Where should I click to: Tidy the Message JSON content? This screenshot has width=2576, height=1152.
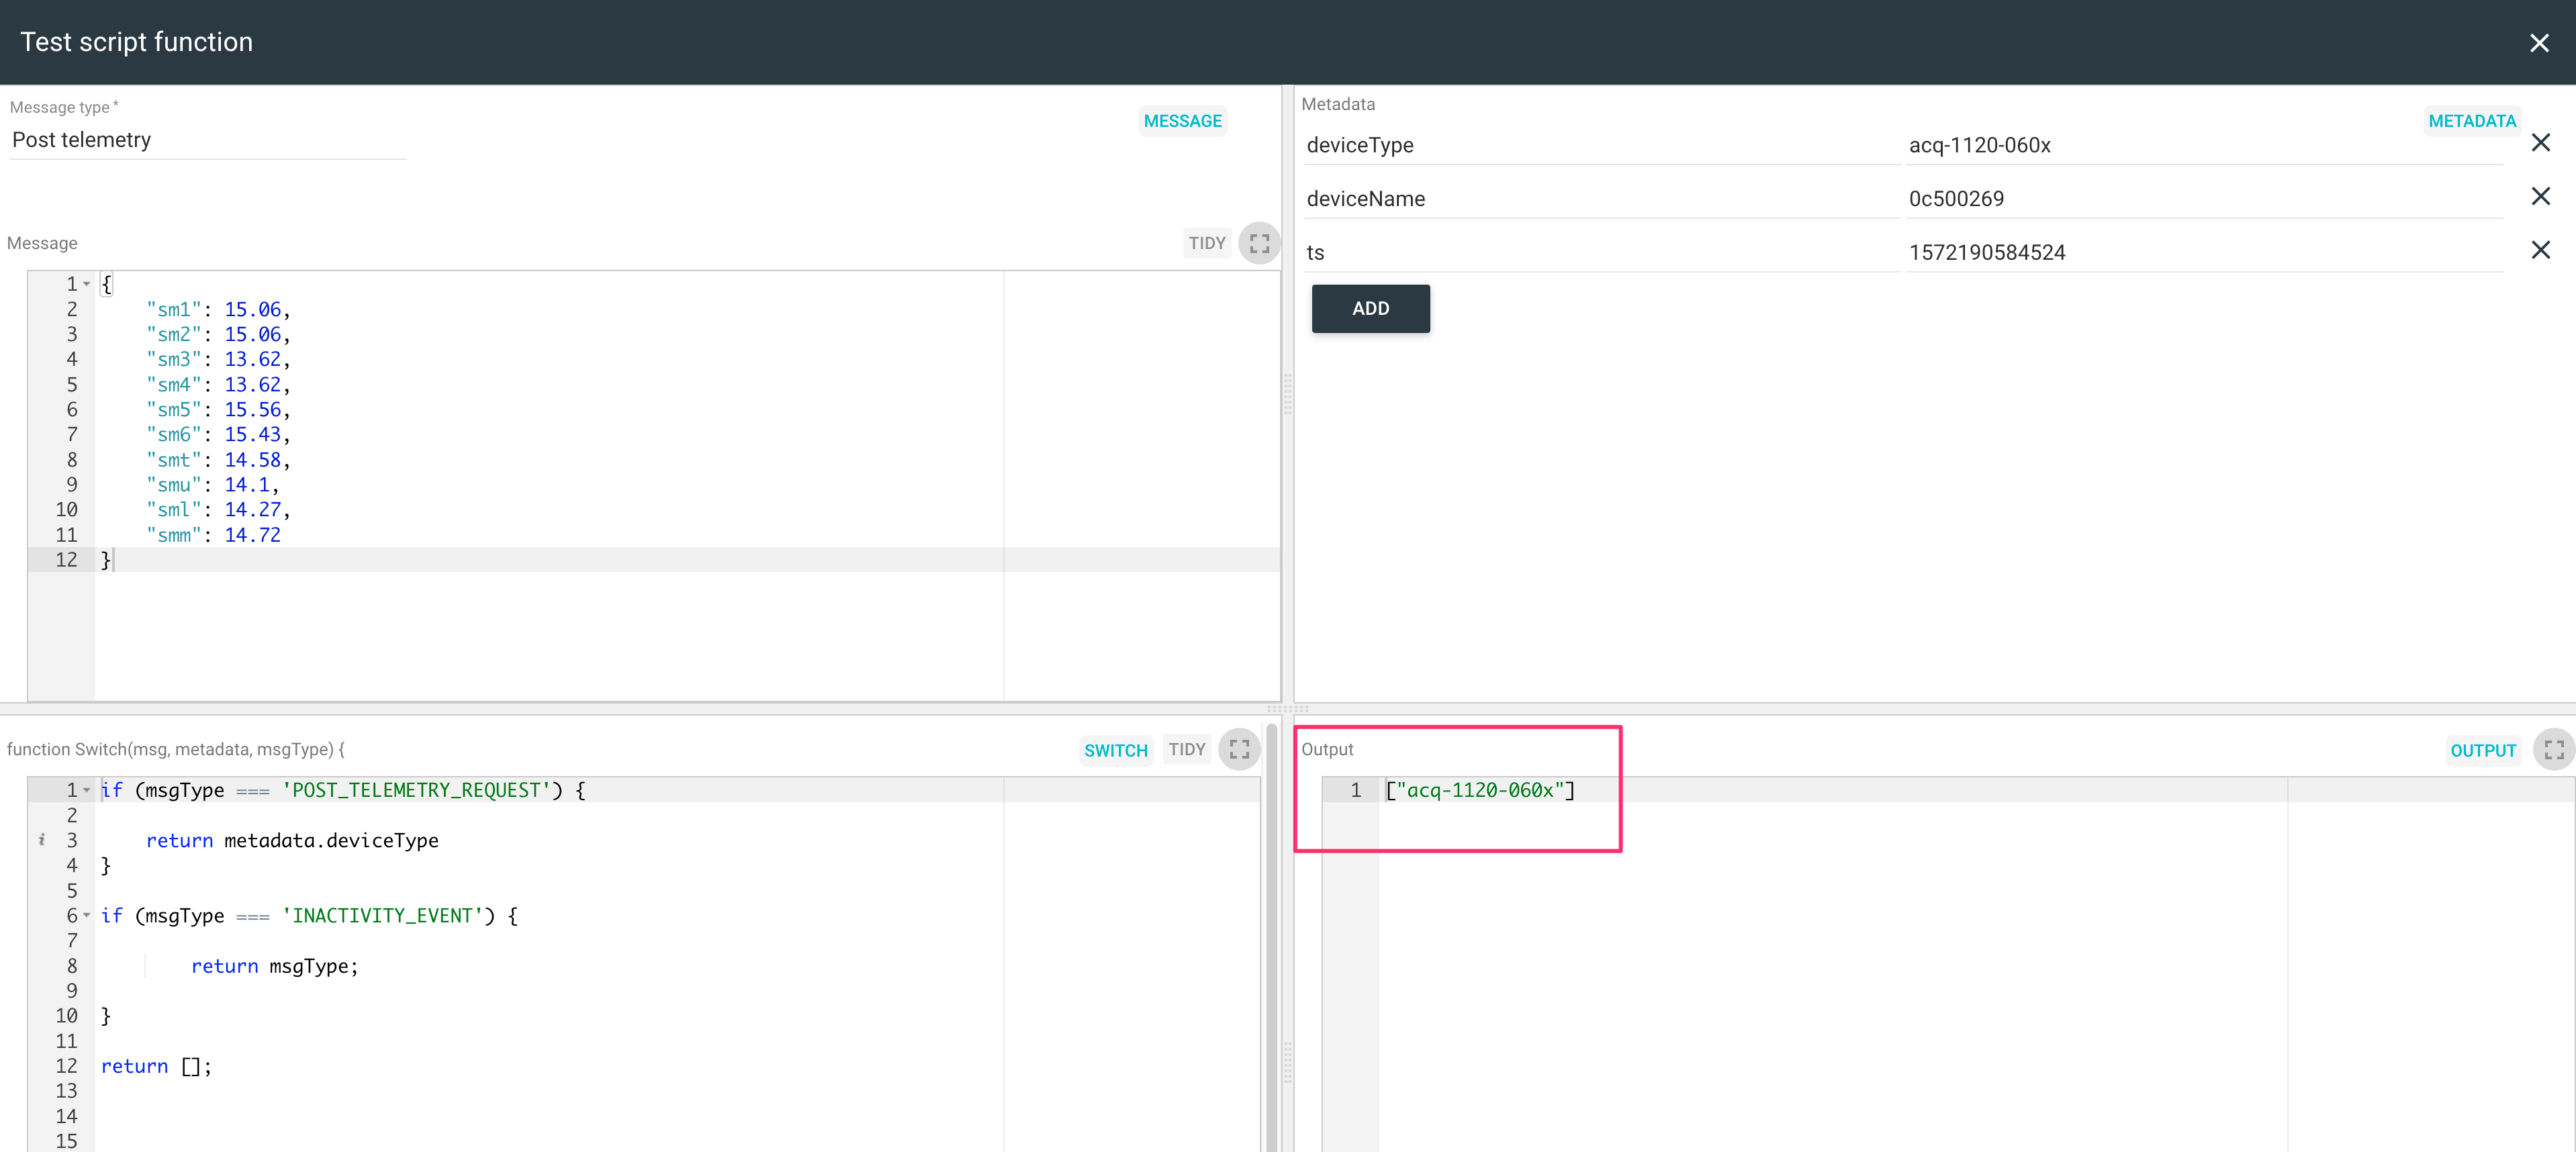coord(1206,243)
